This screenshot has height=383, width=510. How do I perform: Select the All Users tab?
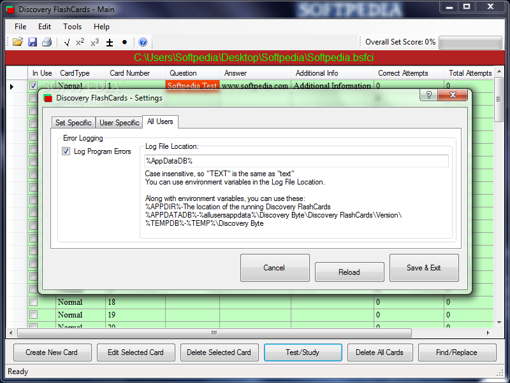[160, 122]
